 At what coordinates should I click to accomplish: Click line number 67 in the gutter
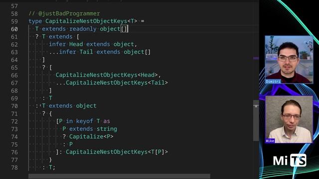[14, 83]
